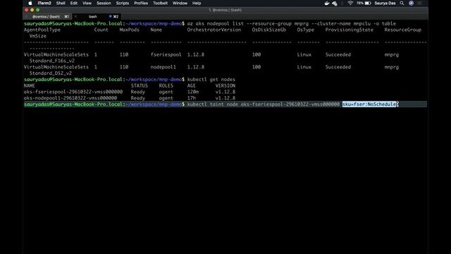Click the green zoom window button
The image size is (451, 254).
tap(37, 10)
